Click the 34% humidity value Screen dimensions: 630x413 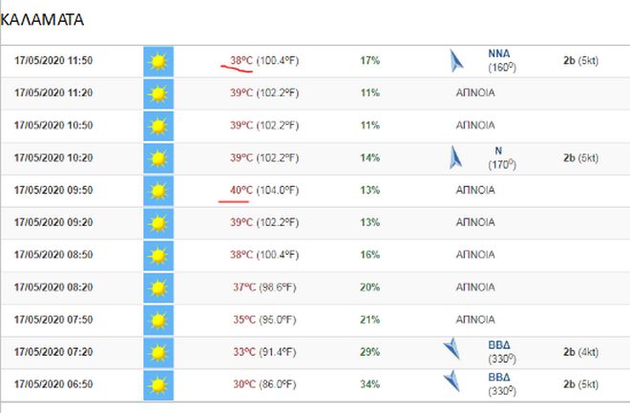[x=369, y=383]
